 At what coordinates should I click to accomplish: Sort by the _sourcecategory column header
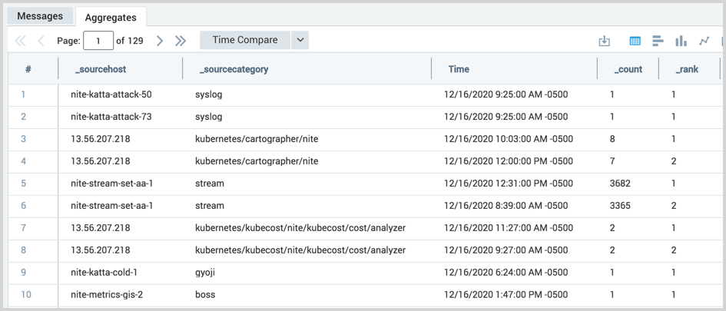pos(234,69)
